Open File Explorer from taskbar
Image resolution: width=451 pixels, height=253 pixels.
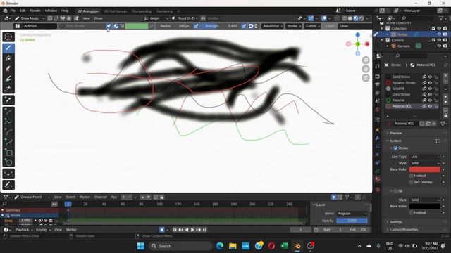click(x=233, y=246)
